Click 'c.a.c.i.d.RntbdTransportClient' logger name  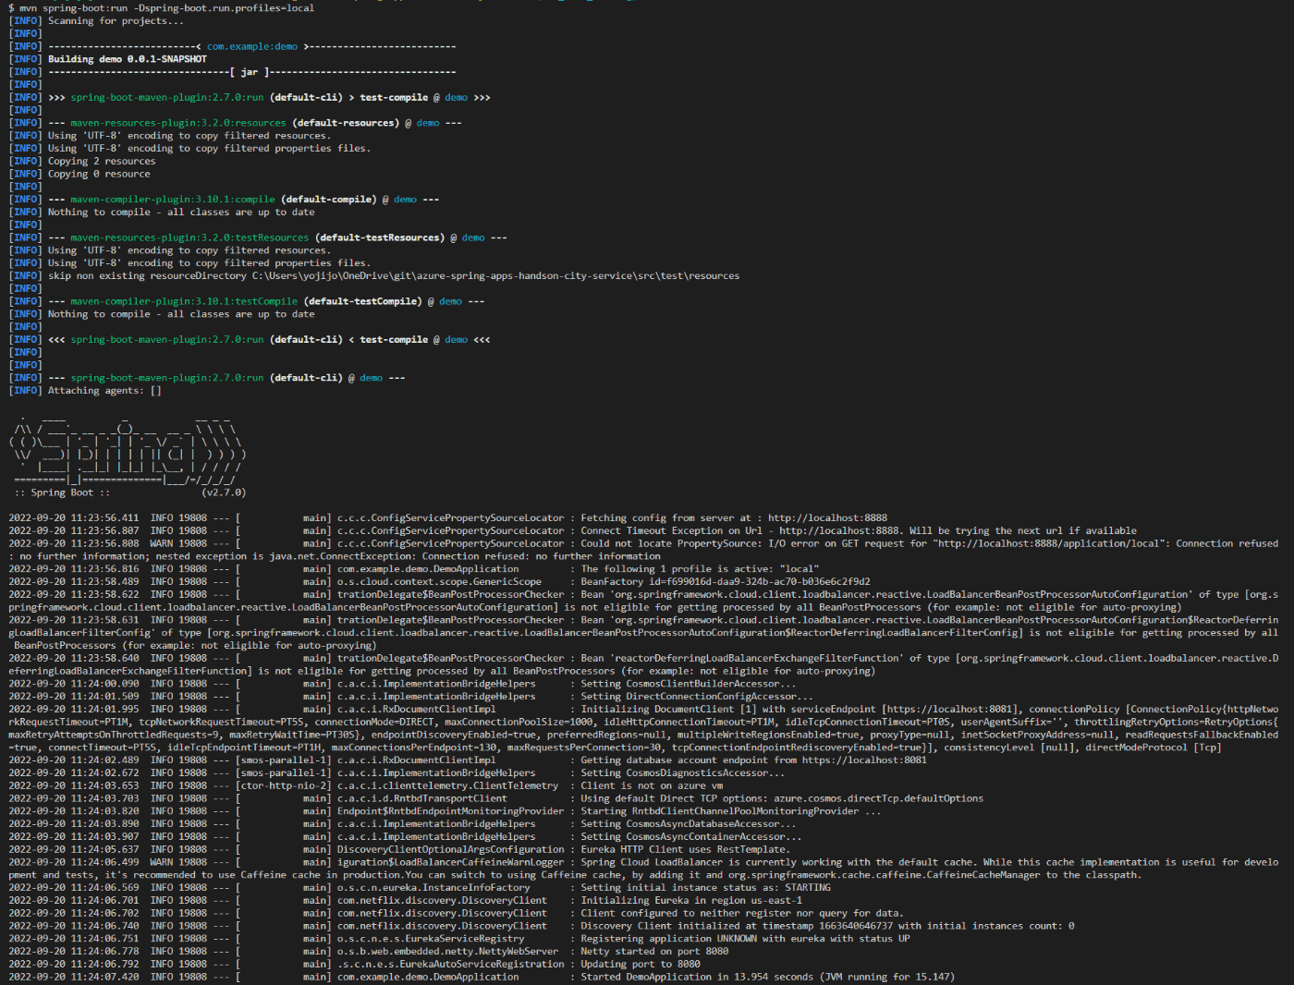(x=422, y=798)
